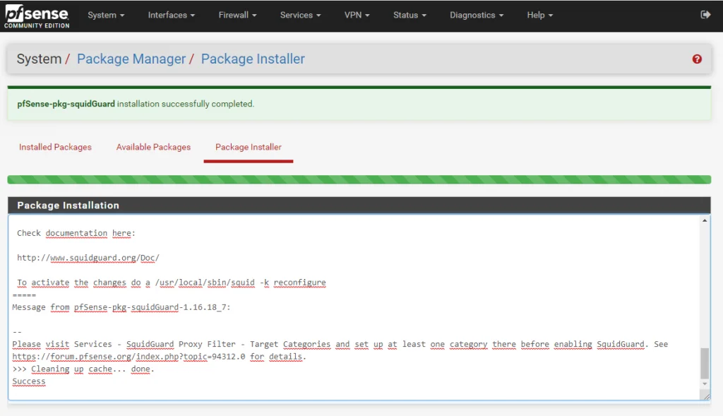The width and height of the screenshot is (723, 416).
Task: Click the forum.pfsense.org URL text
Action: 129,357
